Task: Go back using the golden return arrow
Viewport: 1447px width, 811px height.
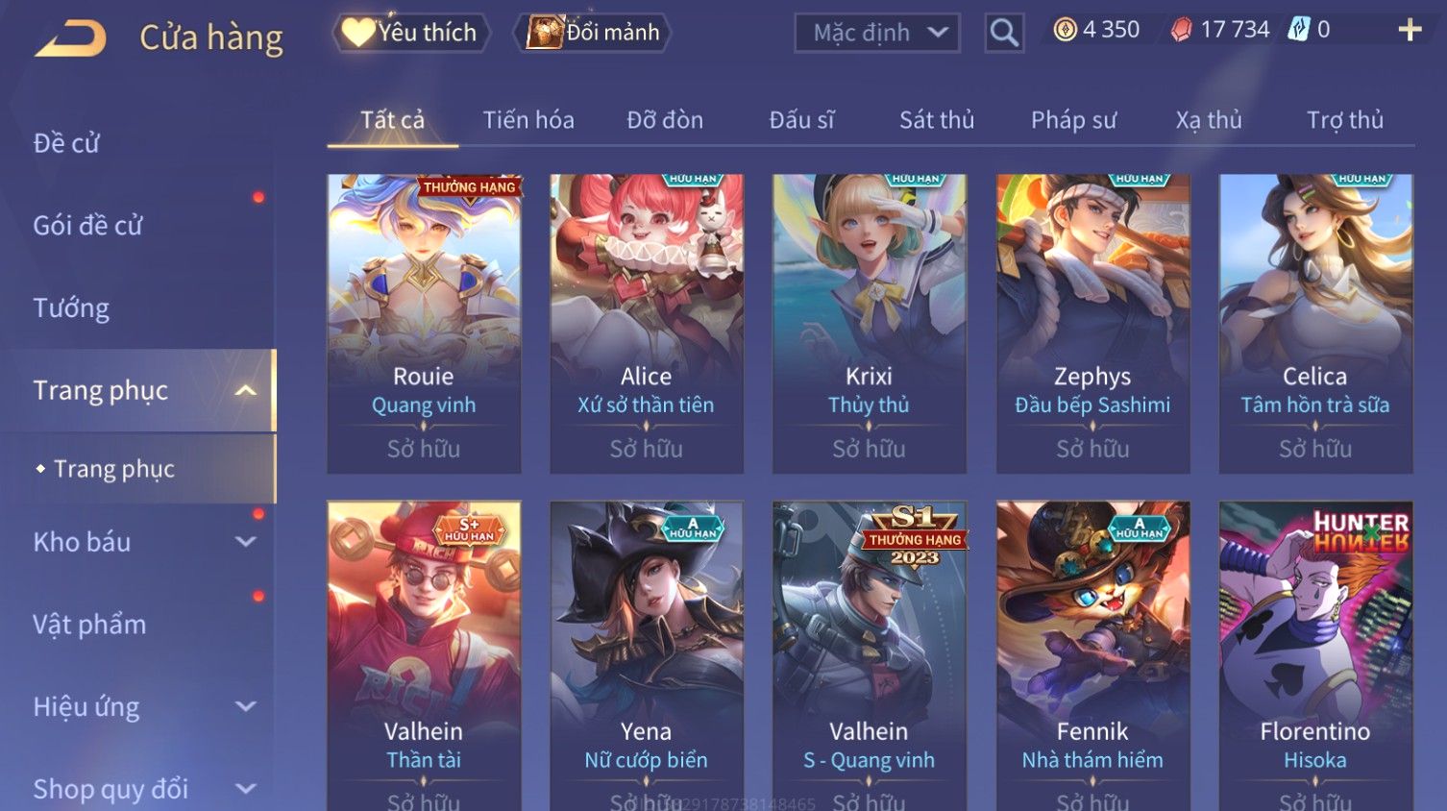Action: pos(71,38)
